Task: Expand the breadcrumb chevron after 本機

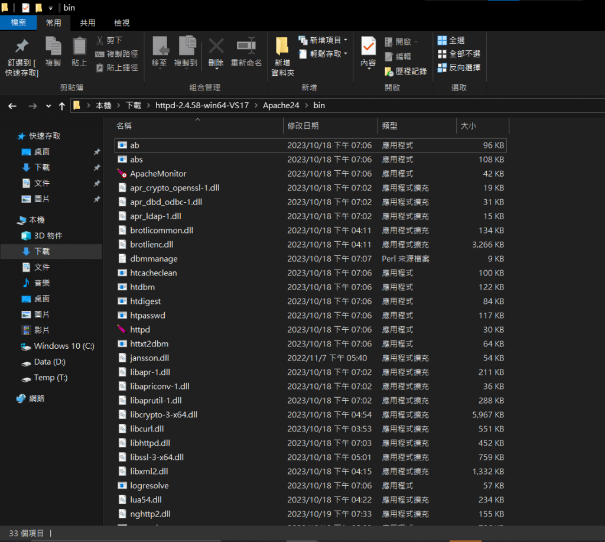Action: [118, 105]
